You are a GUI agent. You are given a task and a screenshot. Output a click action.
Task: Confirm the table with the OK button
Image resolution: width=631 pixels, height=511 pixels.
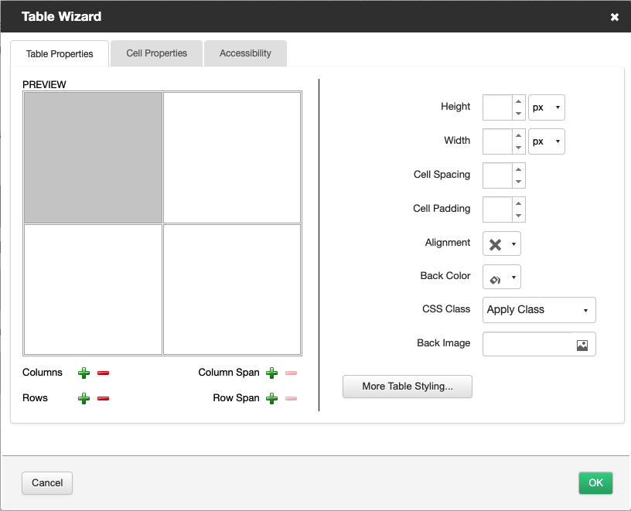tap(595, 482)
